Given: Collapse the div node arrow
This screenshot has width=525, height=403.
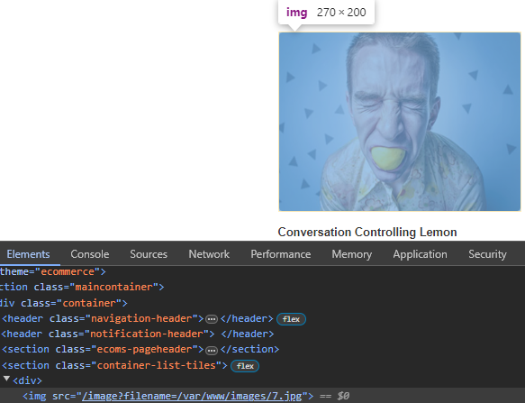Looking at the screenshot, I should [x=6, y=380].
